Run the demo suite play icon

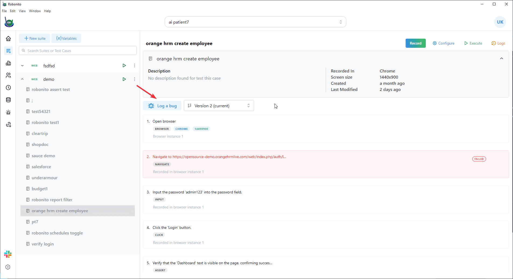(124, 79)
